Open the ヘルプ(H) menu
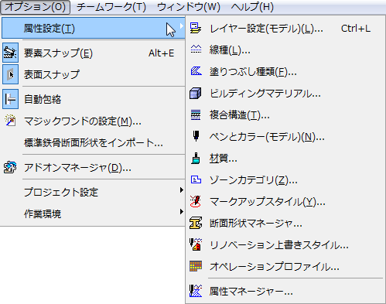Image resolution: width=386 pixels, height=304 pixels. (x=252, y=7)
